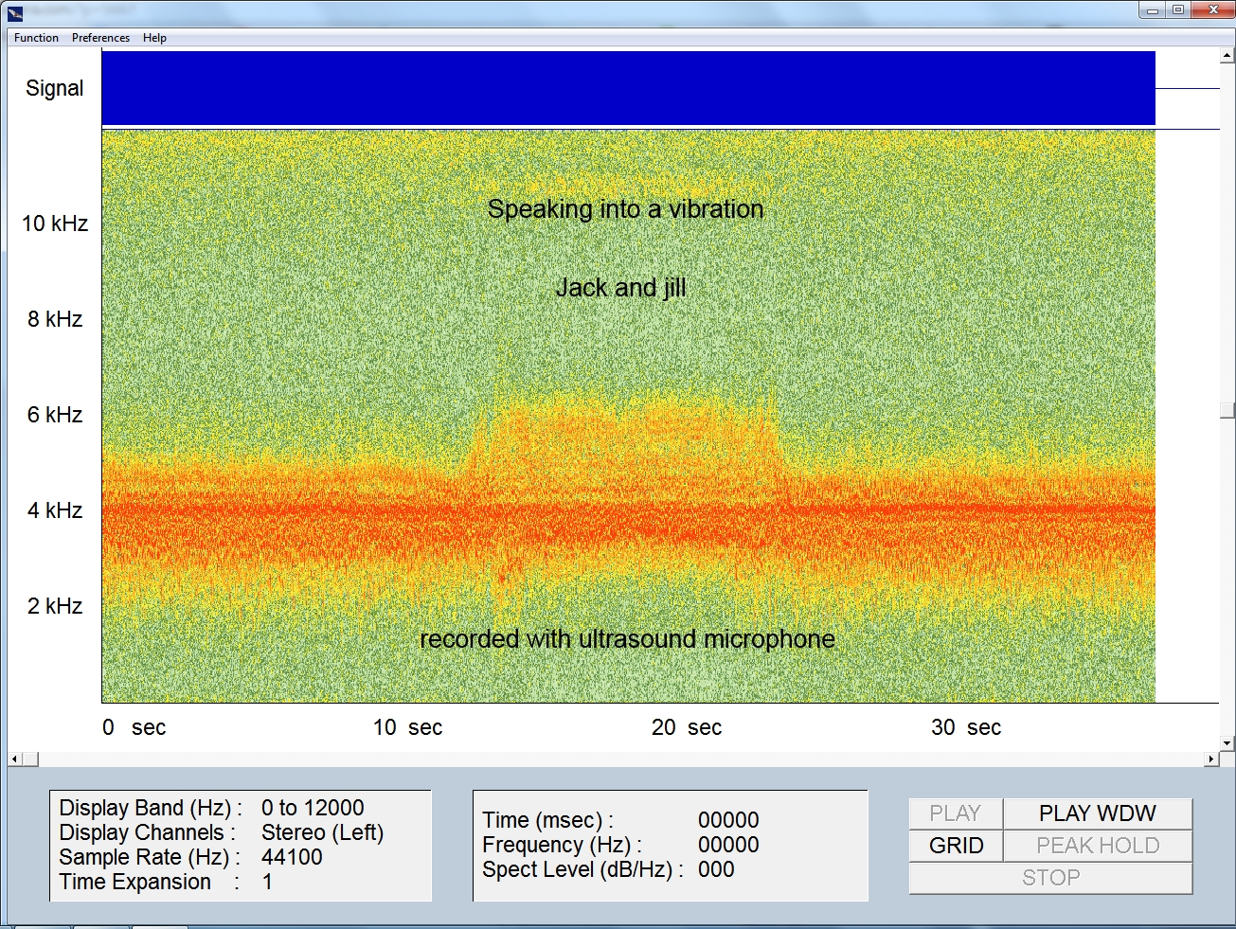This screenshot has width=1236, height=929.
Task: Maximize the spectrogram window
Action: tap(1178, 10)
